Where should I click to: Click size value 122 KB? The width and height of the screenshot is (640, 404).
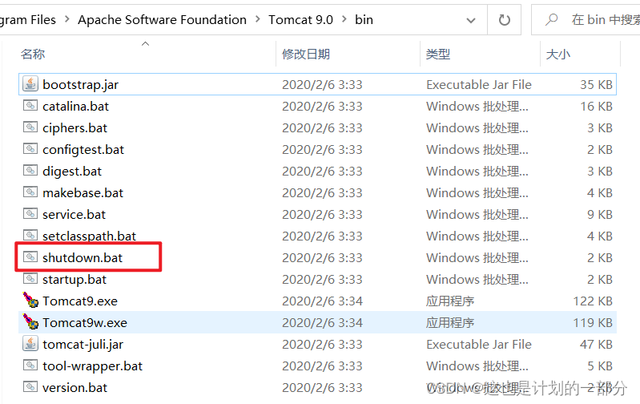click(593, 301)
